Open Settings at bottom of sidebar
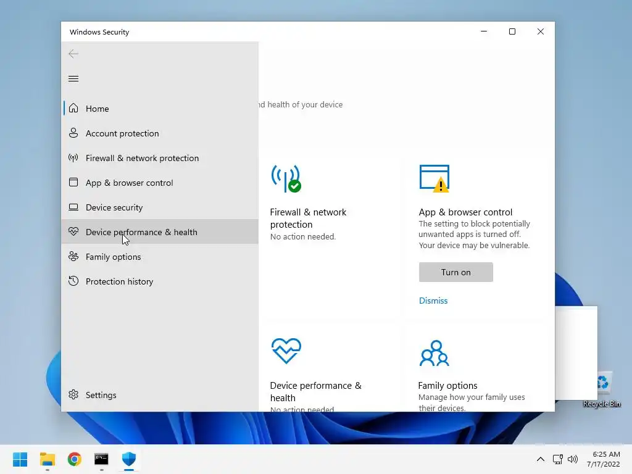The image size is (632, 474). tap(160, 395)
